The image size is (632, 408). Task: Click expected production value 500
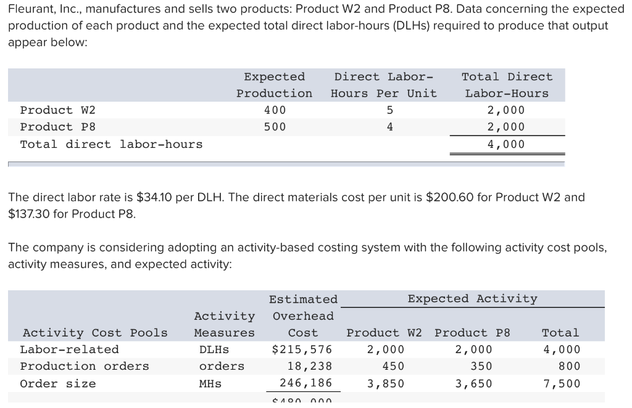tap(275, 127)
